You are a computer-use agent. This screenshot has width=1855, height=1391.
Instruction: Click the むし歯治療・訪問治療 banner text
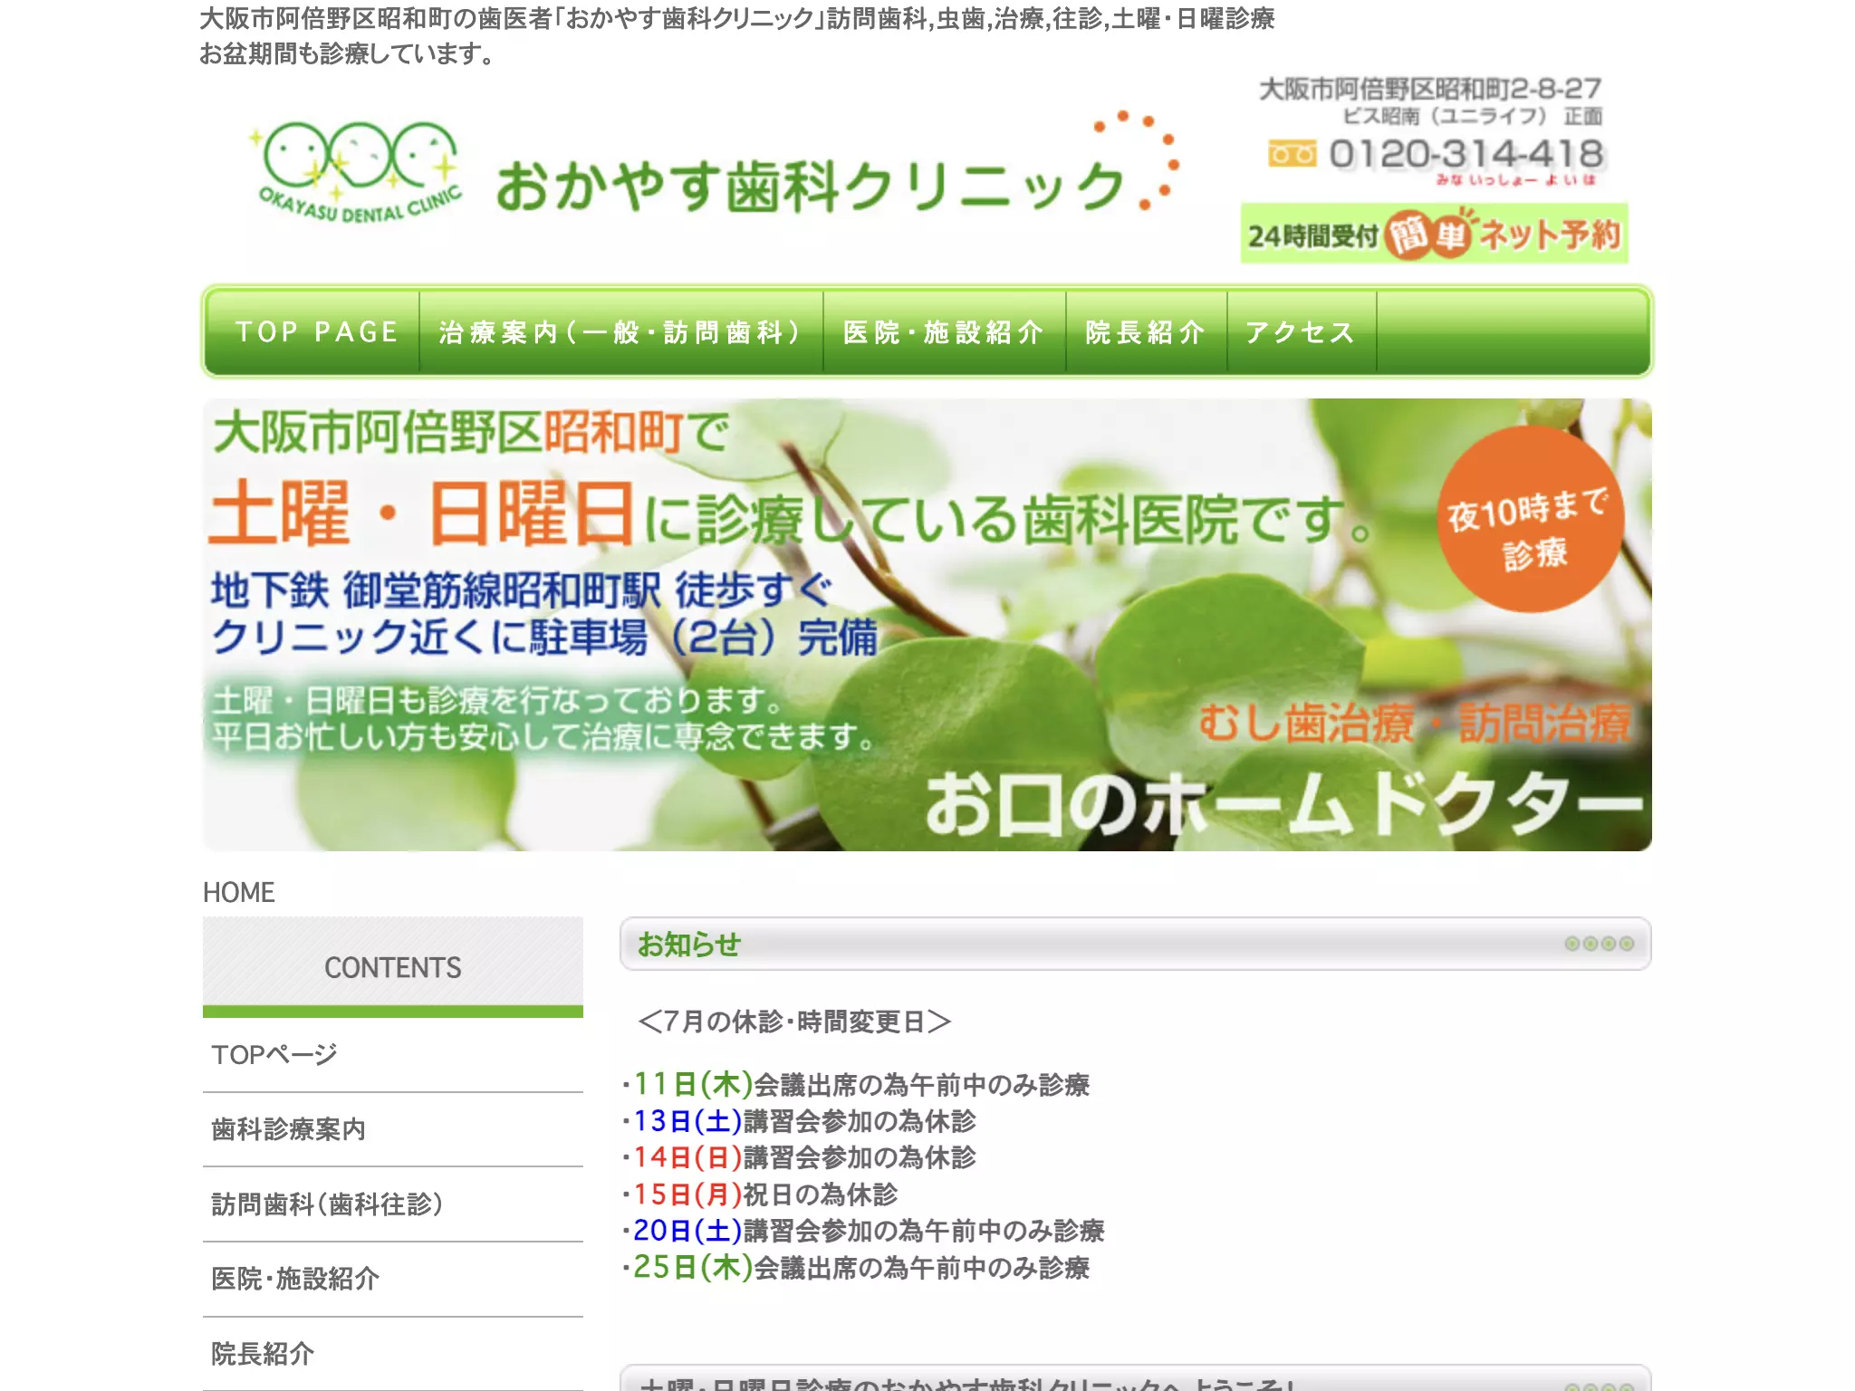[1415, 724]
